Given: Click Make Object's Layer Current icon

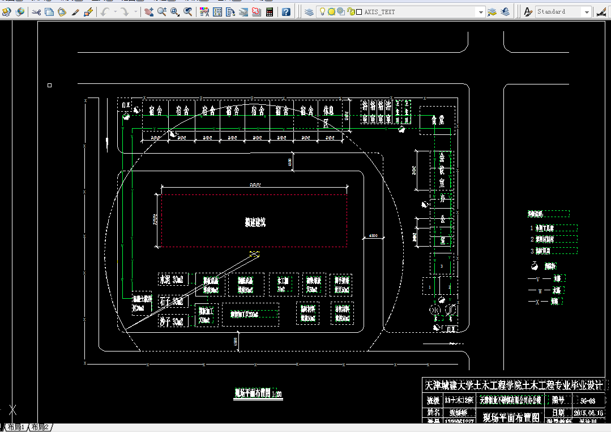Looking at the screenshot, I should tap(492, 12).
